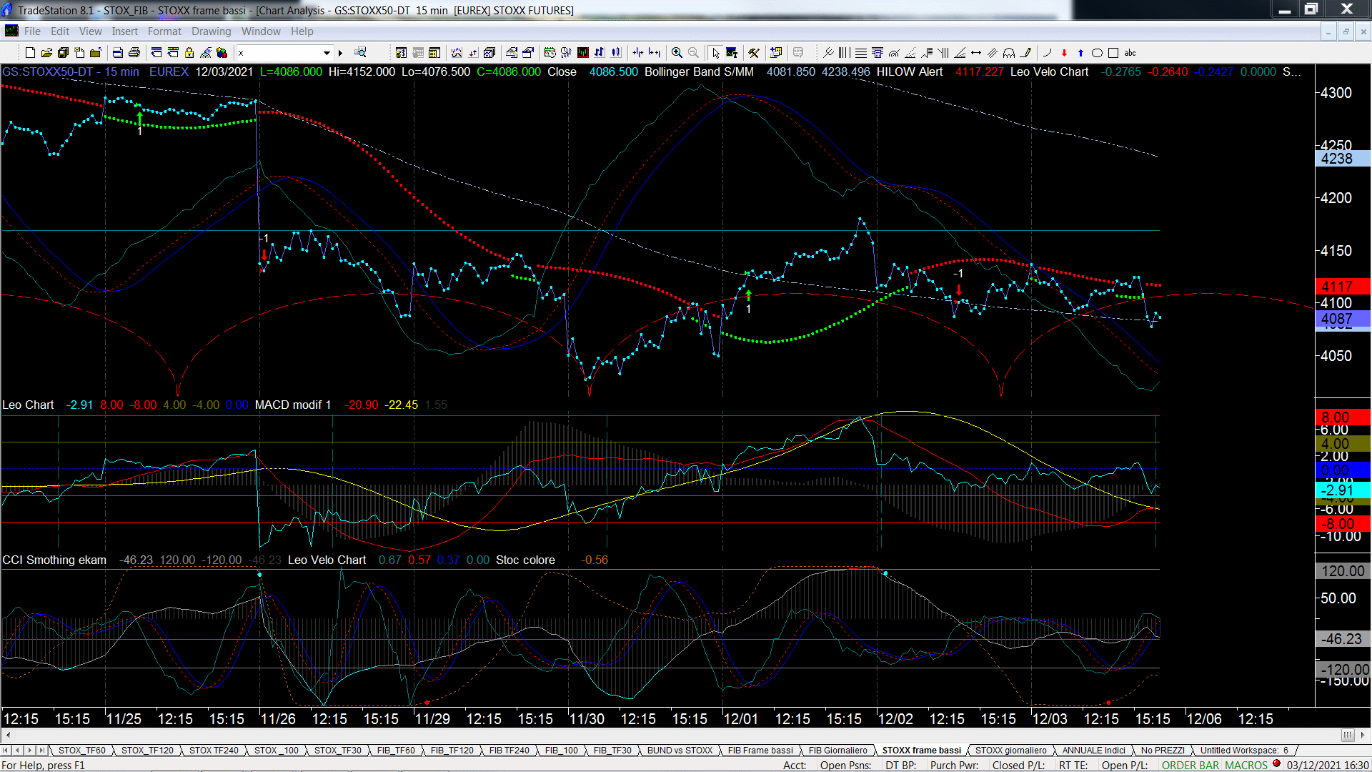Click the -2.91 cyan value label
This screenshot has width=1372, height=772.
click(1342, 490)
